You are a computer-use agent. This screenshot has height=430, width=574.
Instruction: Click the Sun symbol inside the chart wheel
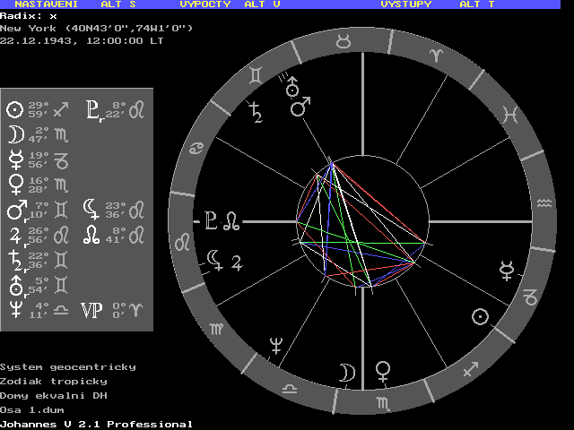pyautogui.click(x=481, y=316)
